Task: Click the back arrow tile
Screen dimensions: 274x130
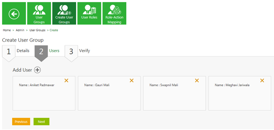Action: (x=14, y=13)
